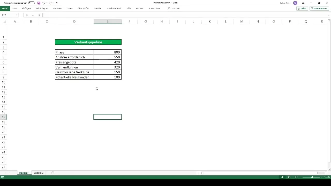Select the cell labeled Phase
The width and height of the screenshot is (331, 186).
coord(74,52)
